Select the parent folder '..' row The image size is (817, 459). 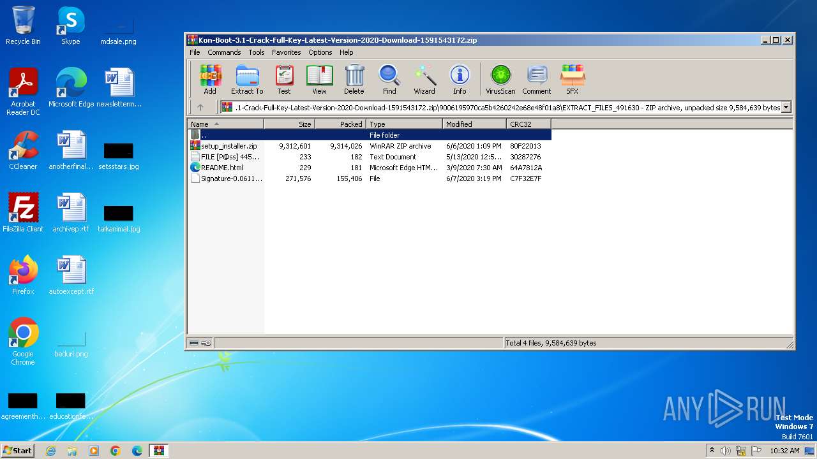coord(370,135)
